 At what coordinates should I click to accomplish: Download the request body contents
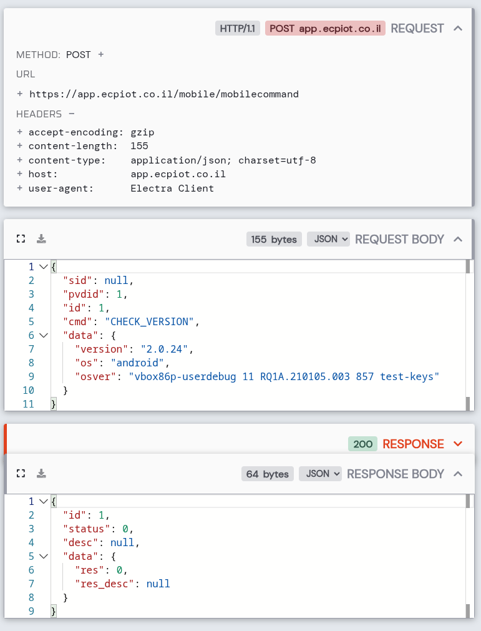[41, 238]
